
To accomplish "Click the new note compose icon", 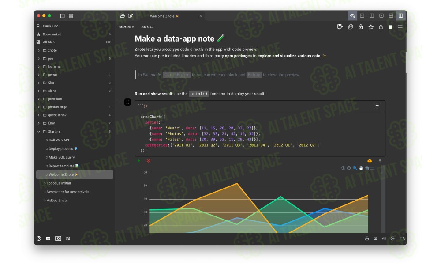I will [x=130, y=16].
